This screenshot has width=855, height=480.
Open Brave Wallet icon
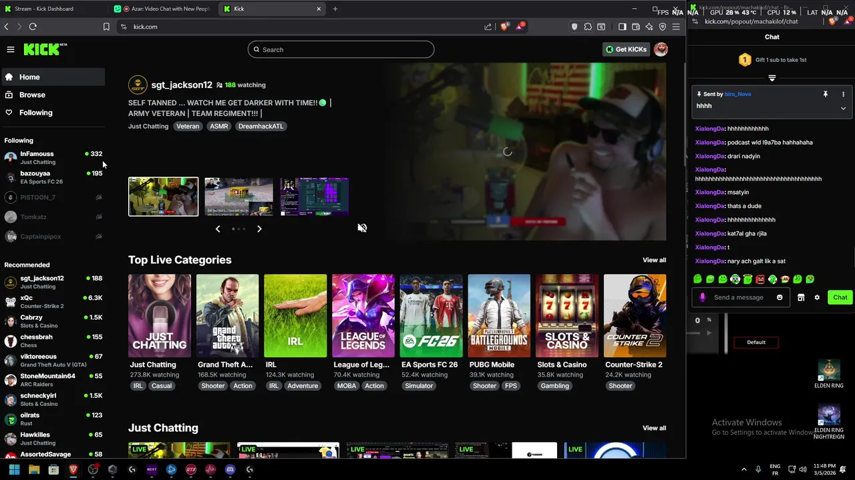coord(636,27)
